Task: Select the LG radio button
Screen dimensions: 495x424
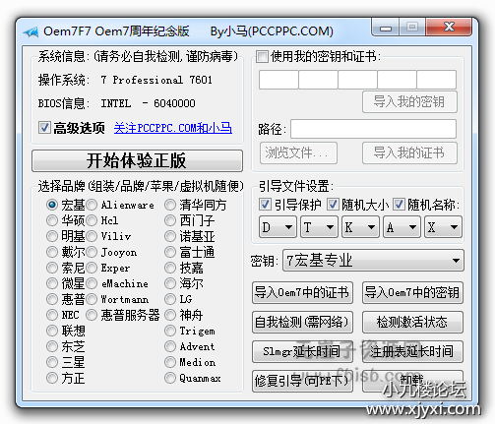Action: (170, 299)
